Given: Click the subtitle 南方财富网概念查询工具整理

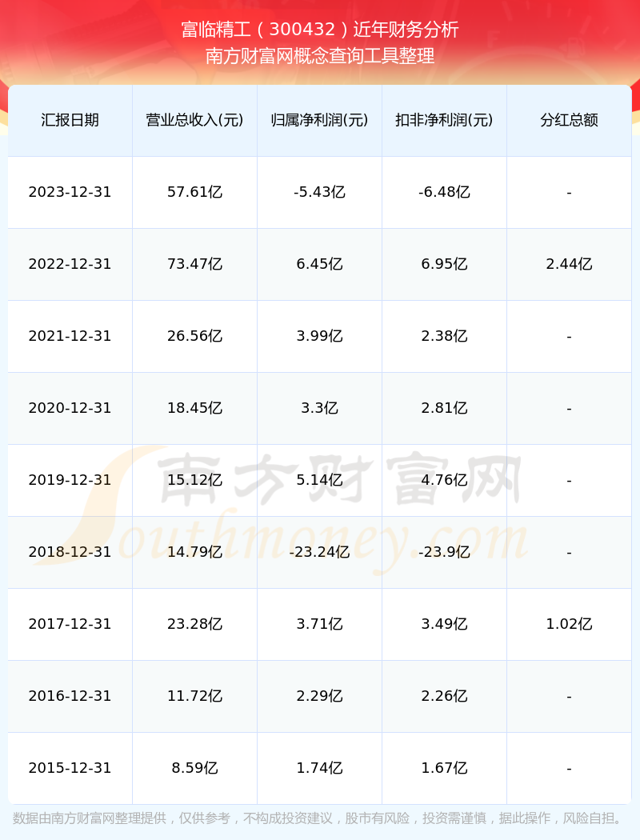Looking at the screenshot, I should pos(320,56).
